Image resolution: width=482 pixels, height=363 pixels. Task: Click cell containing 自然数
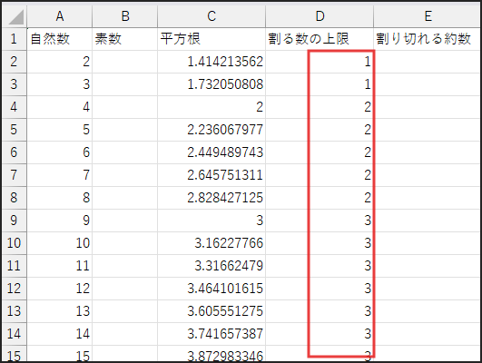click(x=60, y=39)
